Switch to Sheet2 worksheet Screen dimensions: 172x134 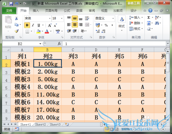tap(40, 125)
